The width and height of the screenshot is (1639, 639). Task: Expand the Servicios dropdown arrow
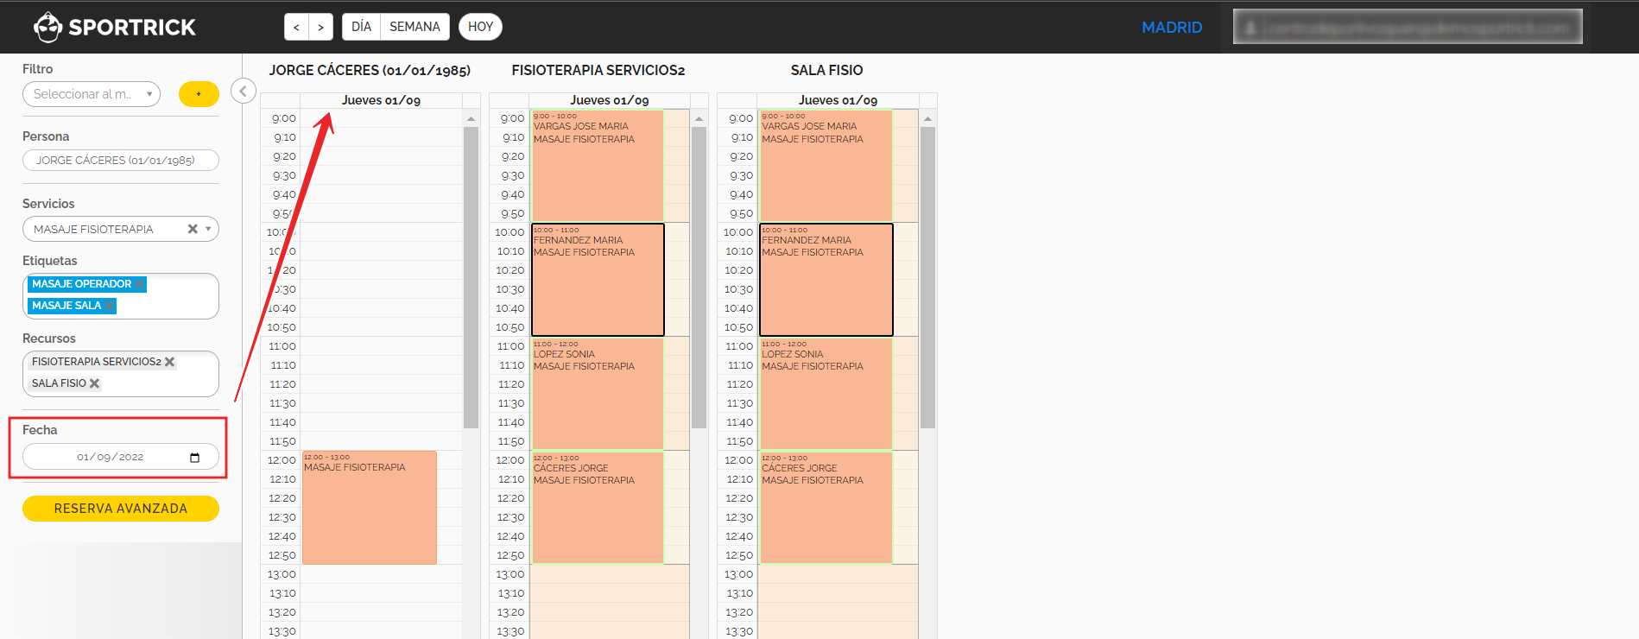click(208, 229)
